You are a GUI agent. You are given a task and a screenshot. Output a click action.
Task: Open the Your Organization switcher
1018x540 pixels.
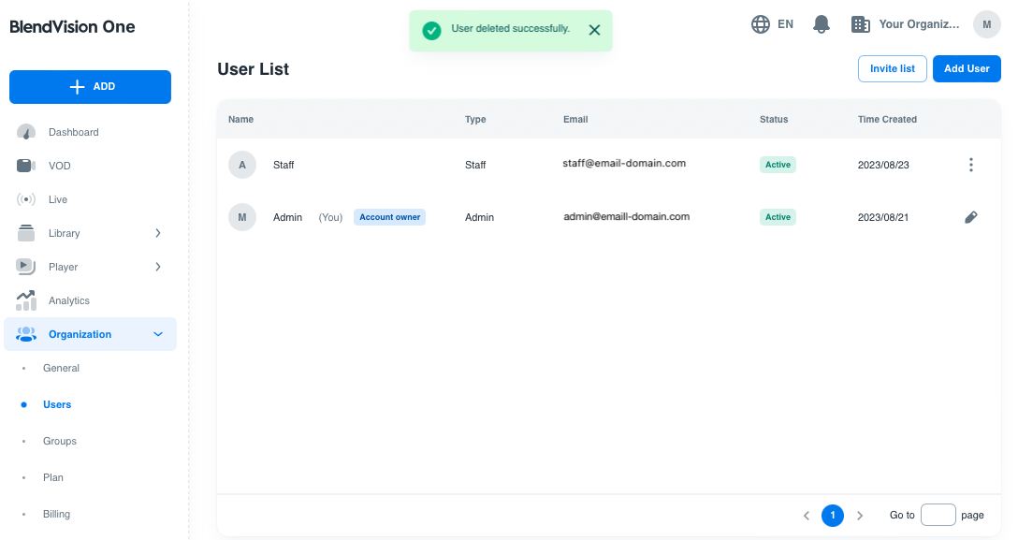click(x=906, y=24)
